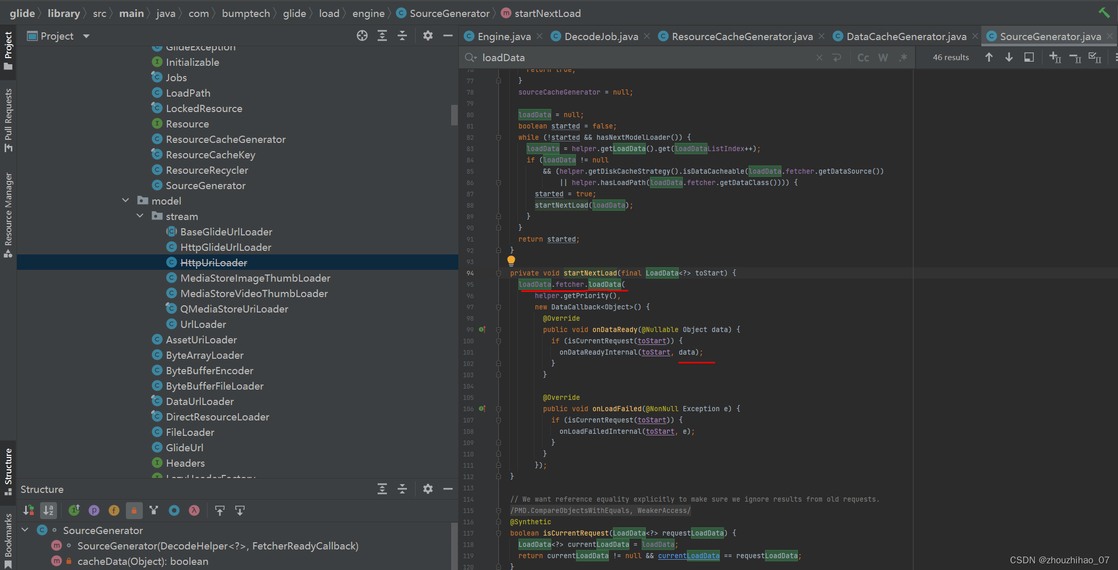1118x570 pixels.
Task: Open search results in the Find window
Action: coord(1029,57)
